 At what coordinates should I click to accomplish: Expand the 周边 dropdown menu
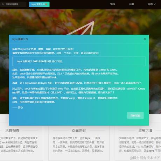152,4
